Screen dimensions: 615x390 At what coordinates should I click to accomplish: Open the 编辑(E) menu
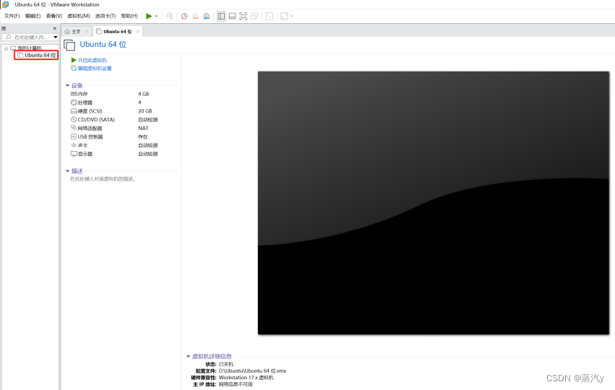33,16
